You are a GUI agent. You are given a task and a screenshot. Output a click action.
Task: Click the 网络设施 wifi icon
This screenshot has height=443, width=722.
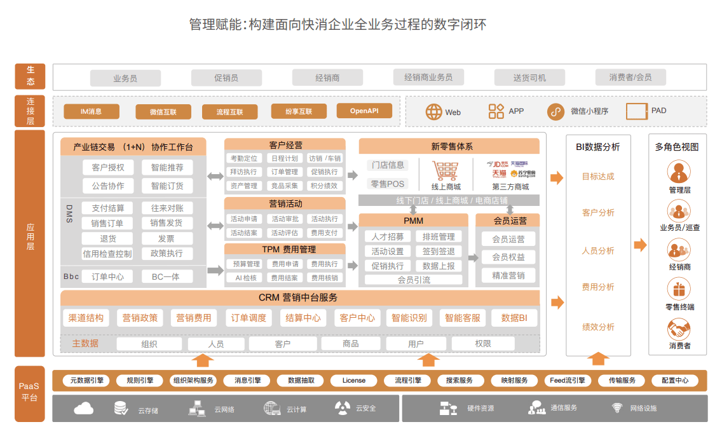point(616,408)
